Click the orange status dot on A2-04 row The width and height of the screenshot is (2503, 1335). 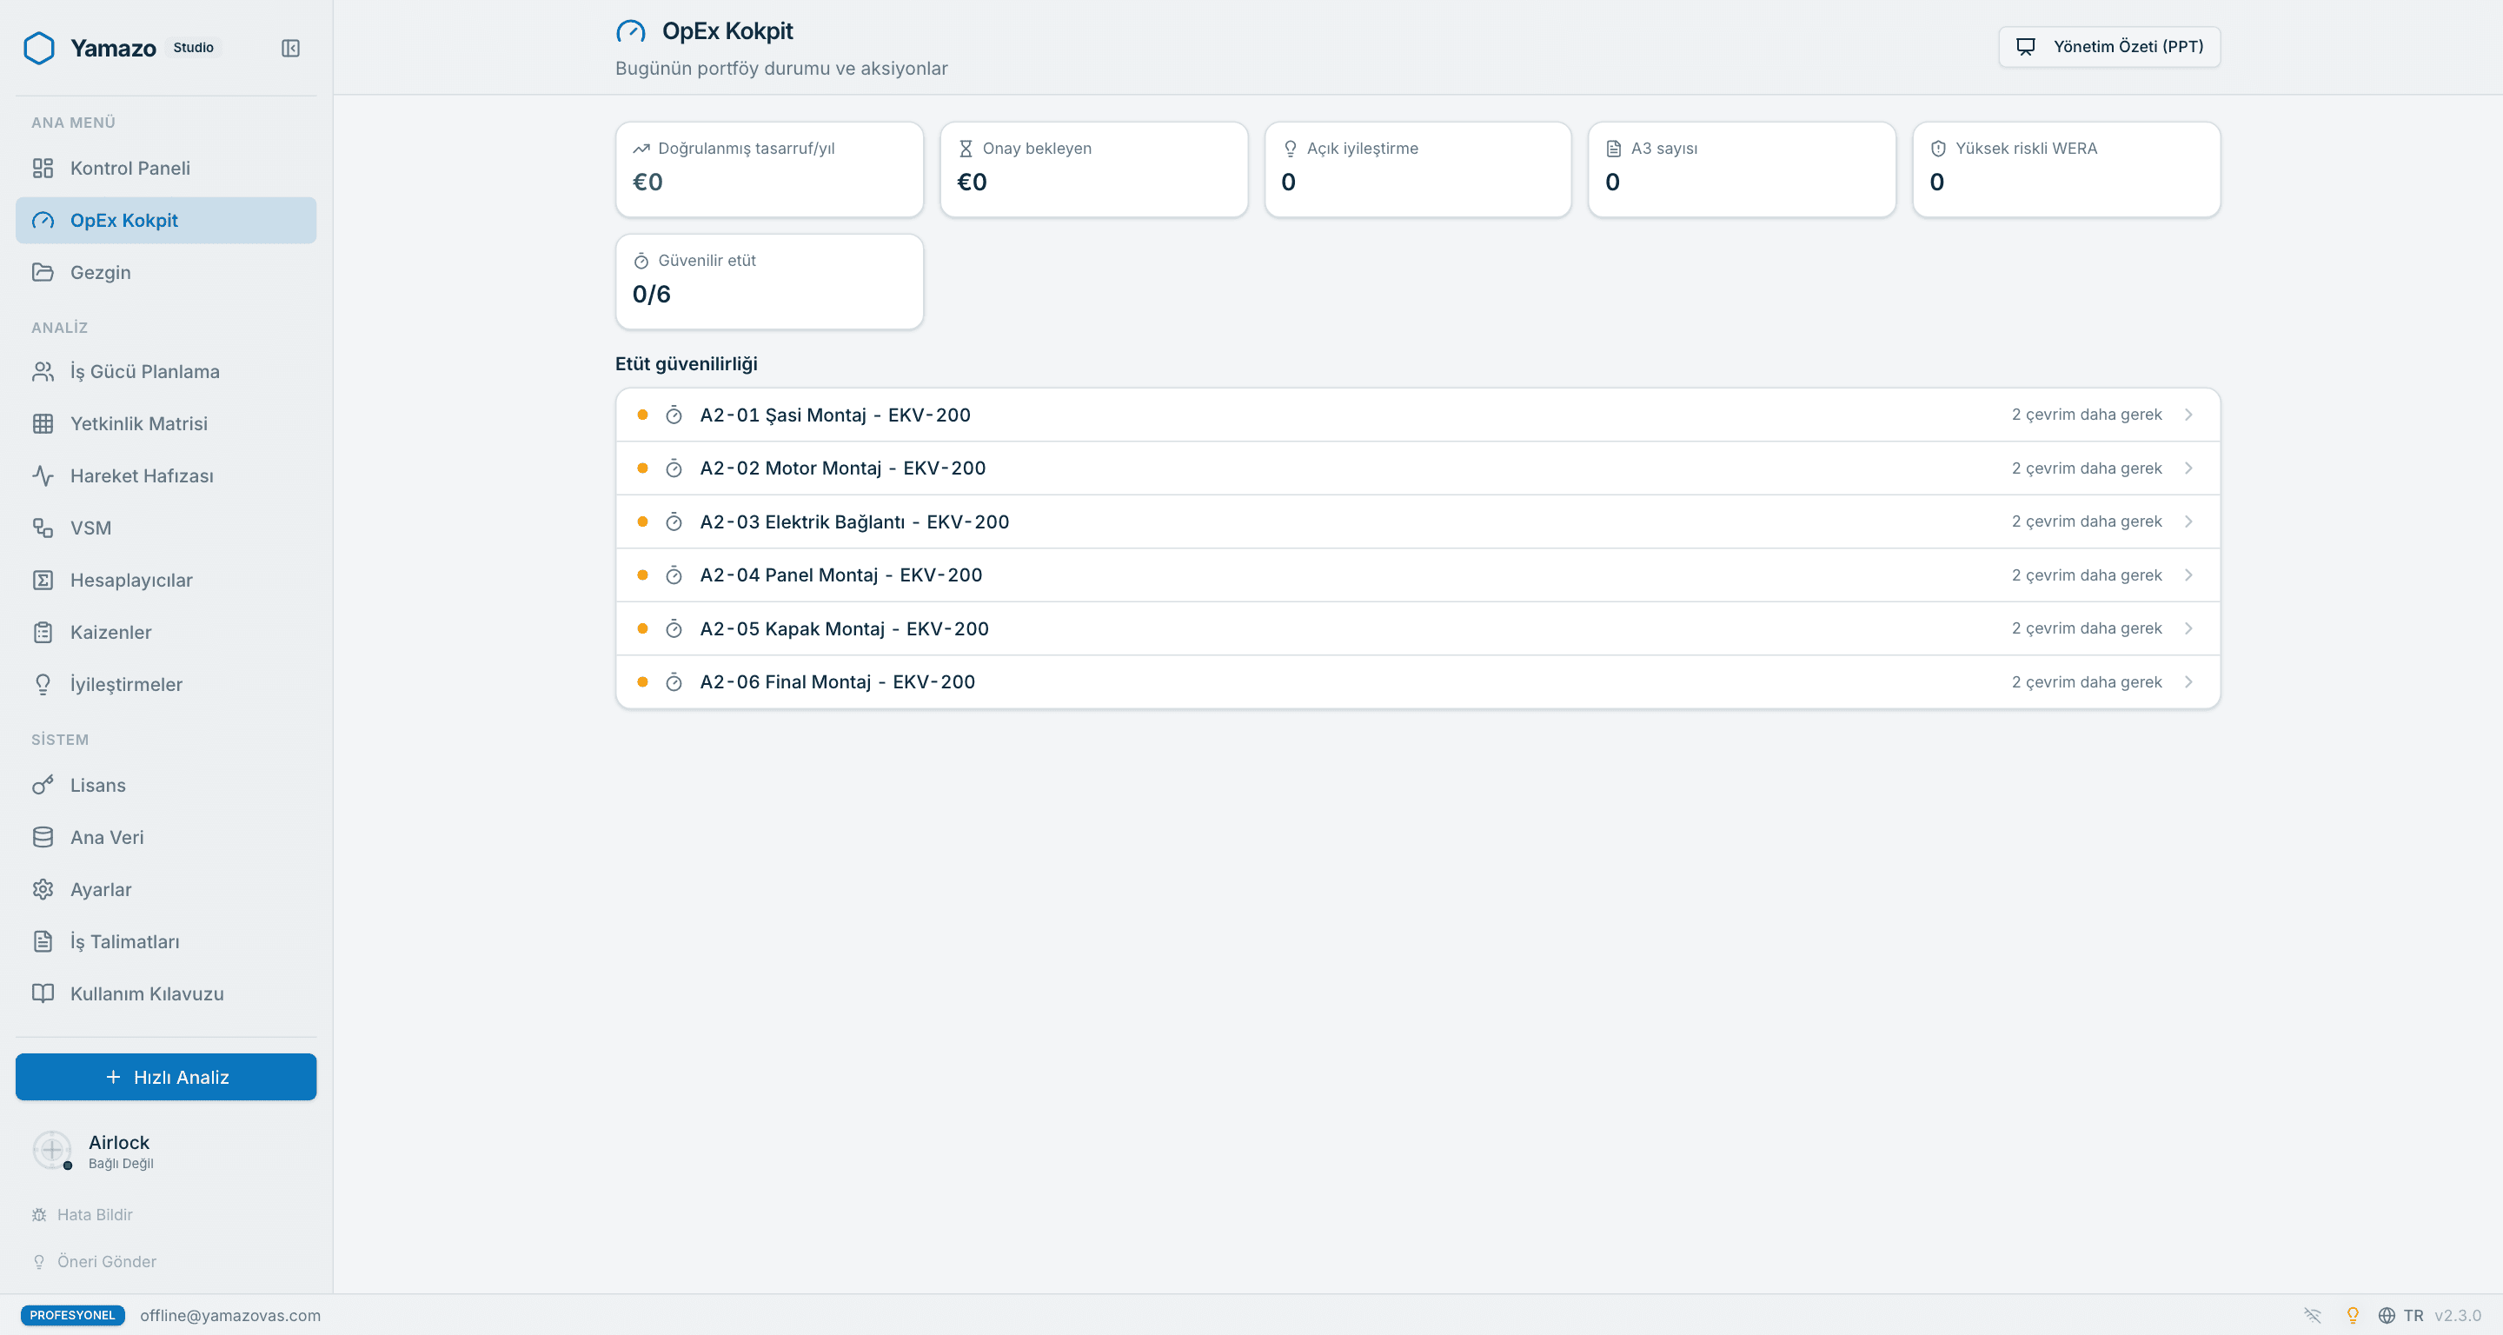click(x=642, y=575)
